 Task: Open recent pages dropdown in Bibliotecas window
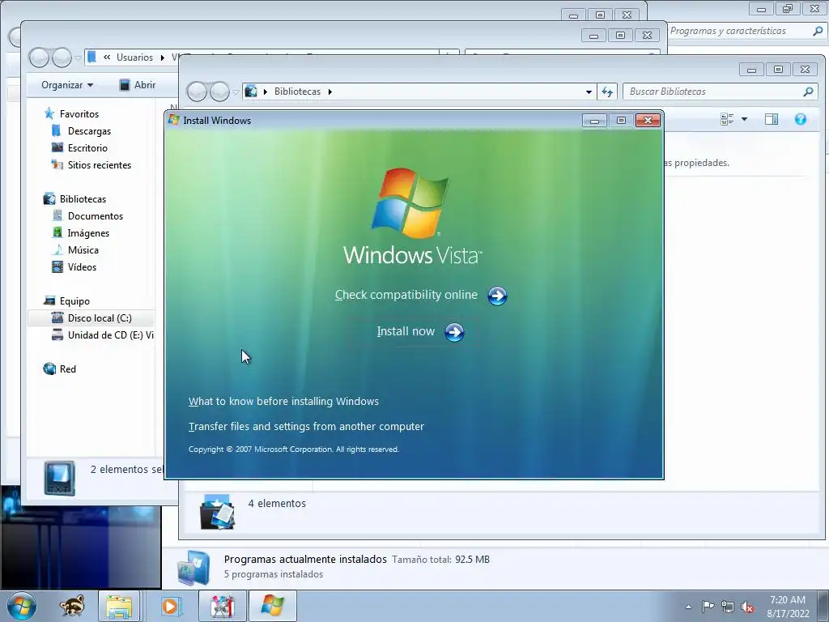point(236,92)
